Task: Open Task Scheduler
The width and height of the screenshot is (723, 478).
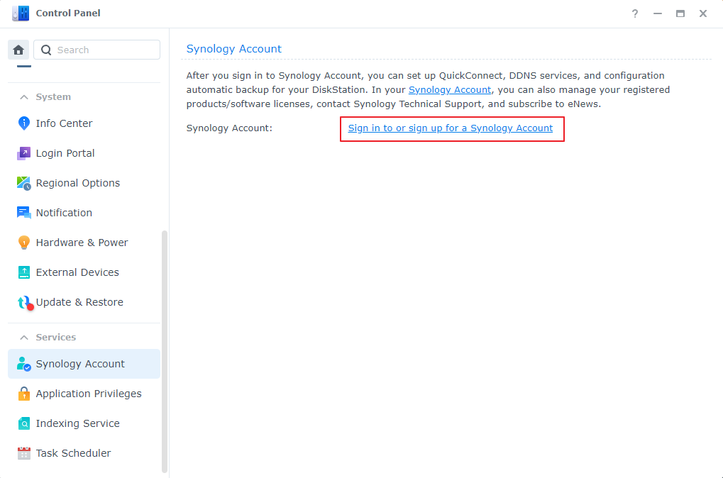Action: pos(84,453)
